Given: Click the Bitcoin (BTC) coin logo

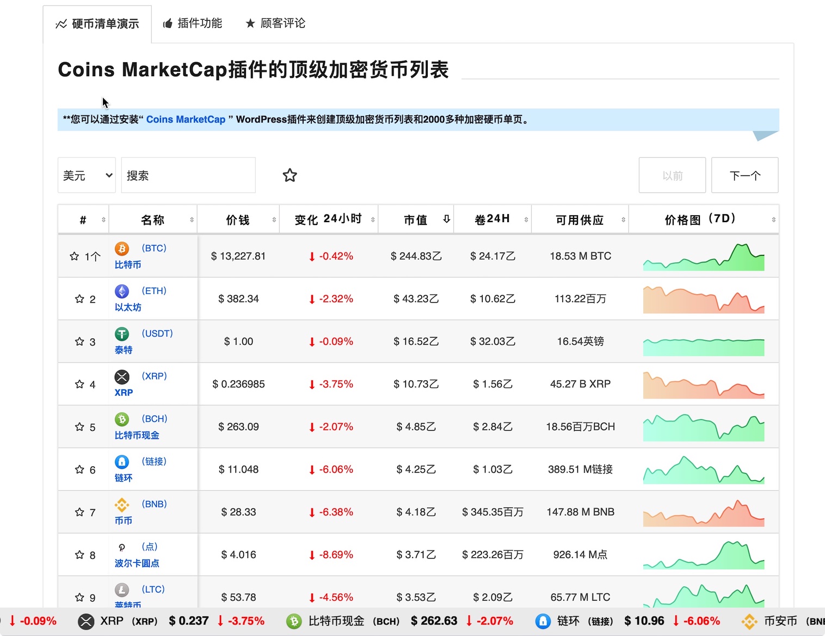Looking at the screenshot, I should coord(122,249).
